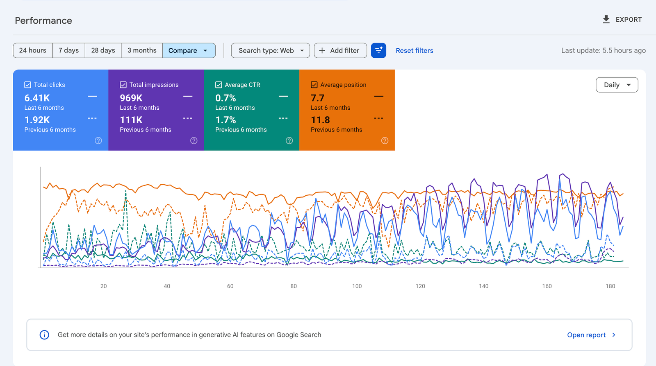
Task: Open help icon on Total impressions card
Action: pyautogui.click(x=194, y=140)
